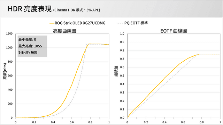
Task: Click the "0.1" tick on signal-value axis
Action: 122,109
